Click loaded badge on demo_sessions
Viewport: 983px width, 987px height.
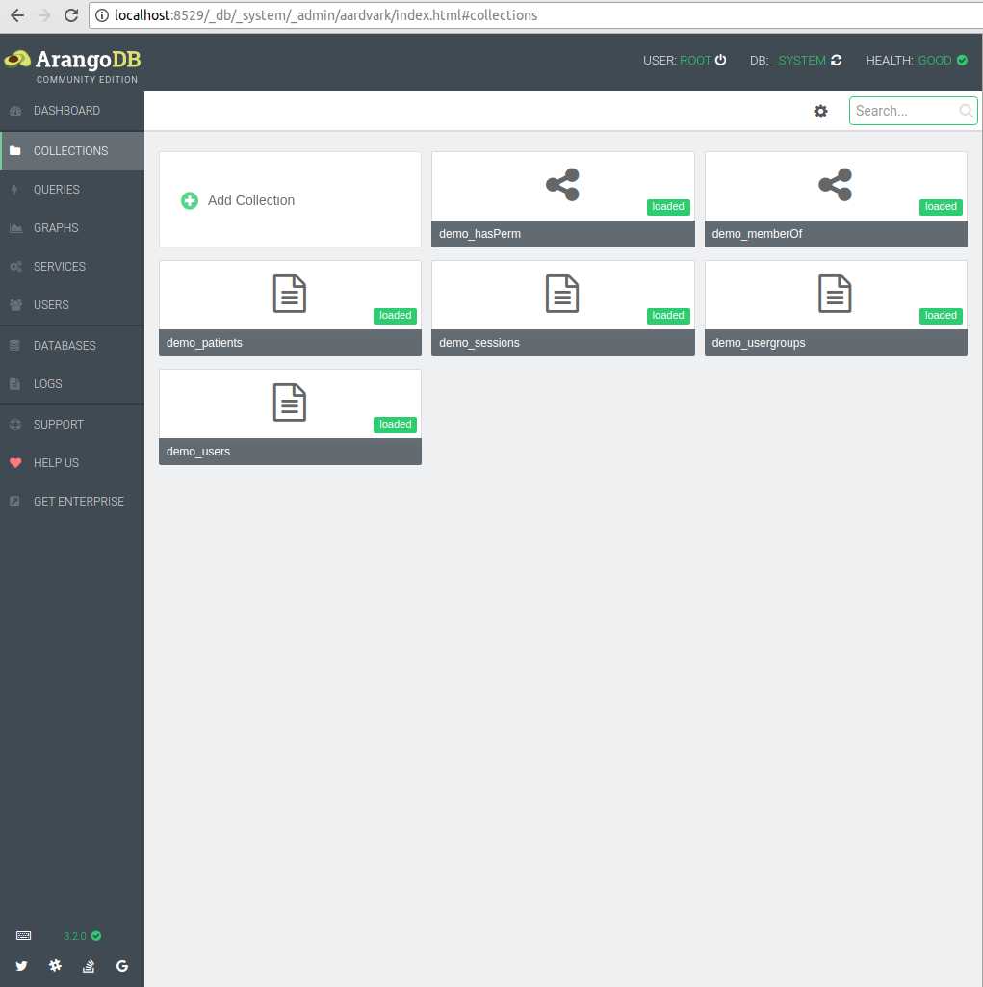pos(668,316)
